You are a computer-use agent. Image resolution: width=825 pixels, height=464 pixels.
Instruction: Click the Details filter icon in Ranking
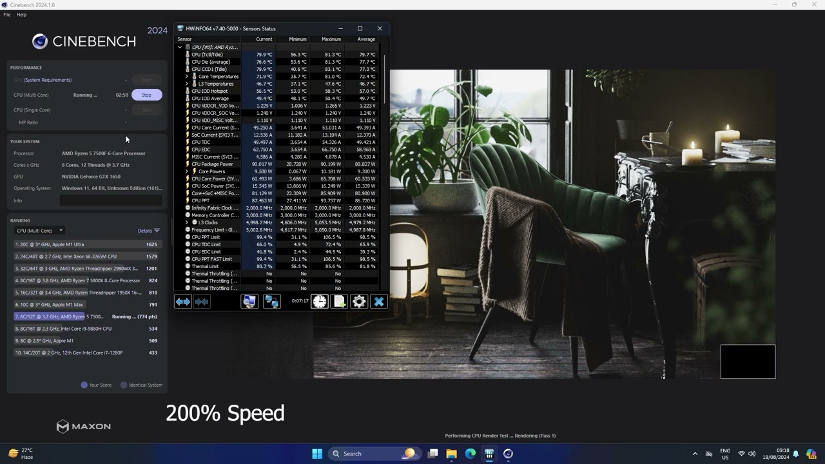click(157, 231)
